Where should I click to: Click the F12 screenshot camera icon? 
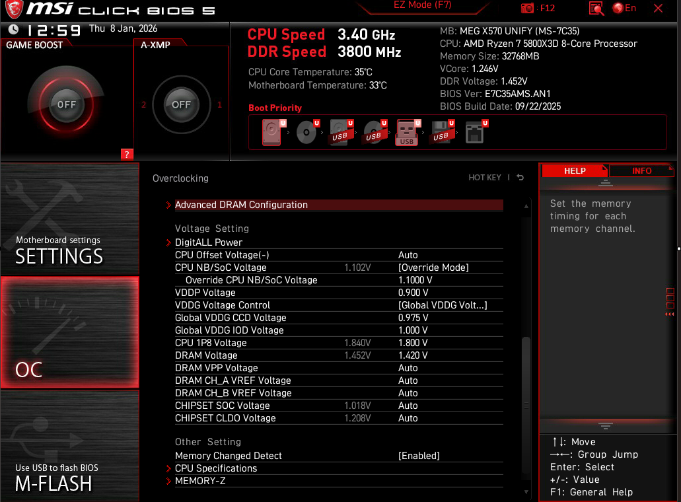pyautogui.click(x=527, y=8)
